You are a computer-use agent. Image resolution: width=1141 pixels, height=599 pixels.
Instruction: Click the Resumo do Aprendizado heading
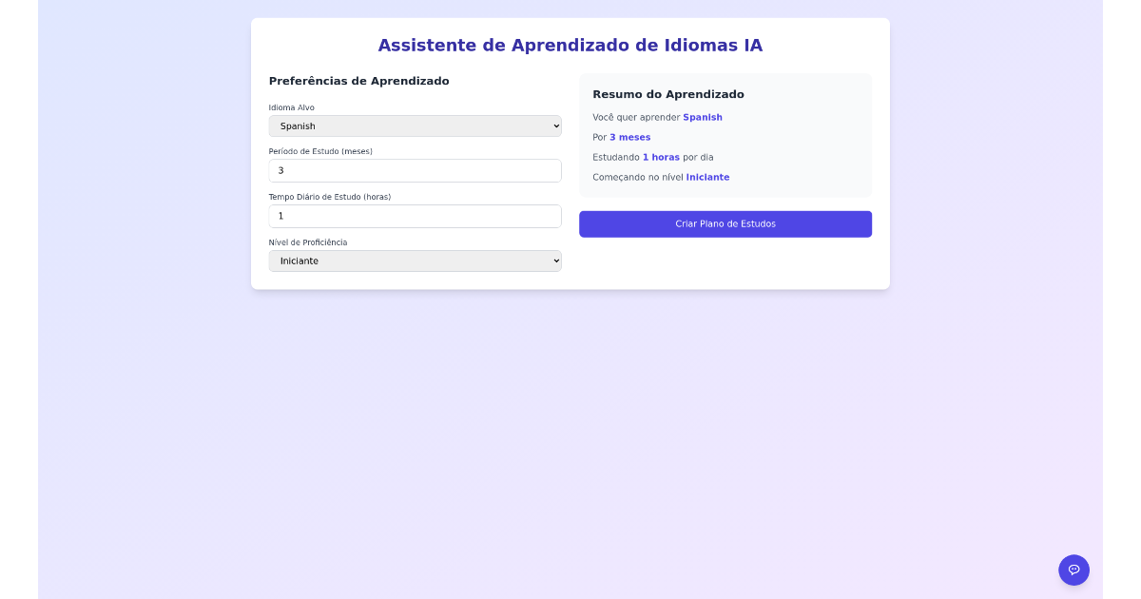[x=667, y=94]
